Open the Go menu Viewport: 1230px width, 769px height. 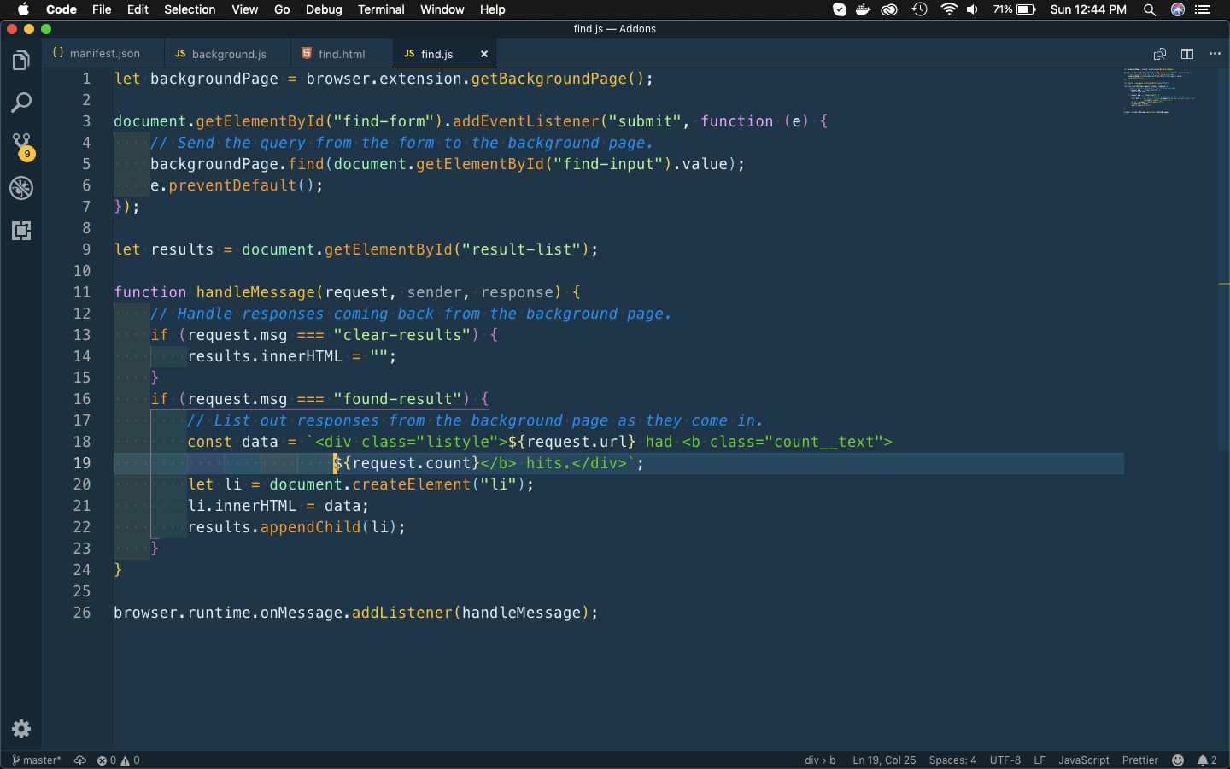point(282,9)
